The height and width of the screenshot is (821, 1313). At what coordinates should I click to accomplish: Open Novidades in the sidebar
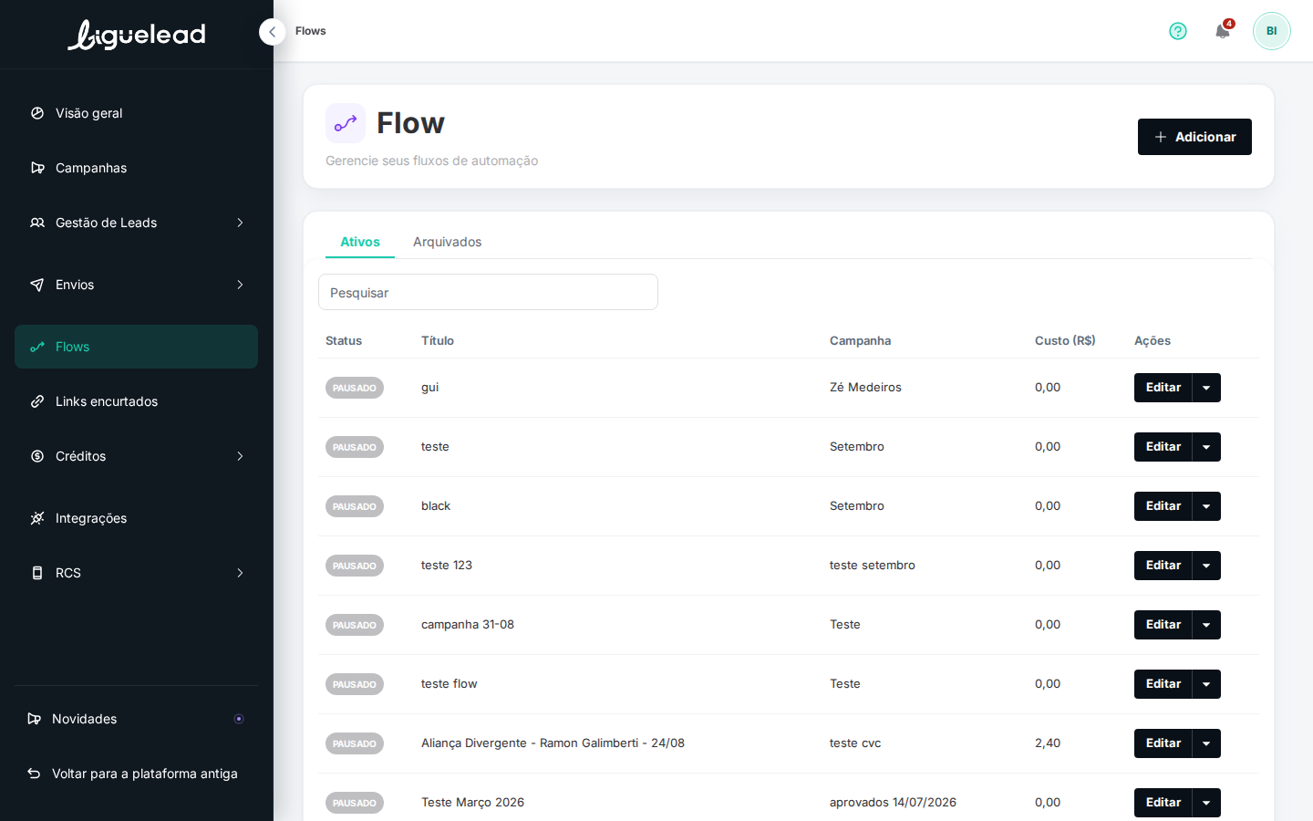point(136,719)
